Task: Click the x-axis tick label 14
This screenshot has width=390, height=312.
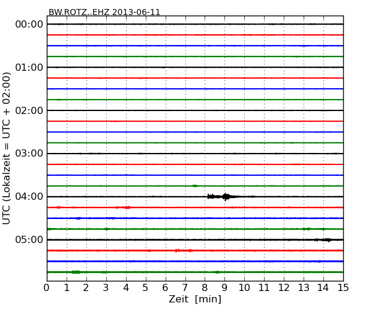Action: [323, 288]
